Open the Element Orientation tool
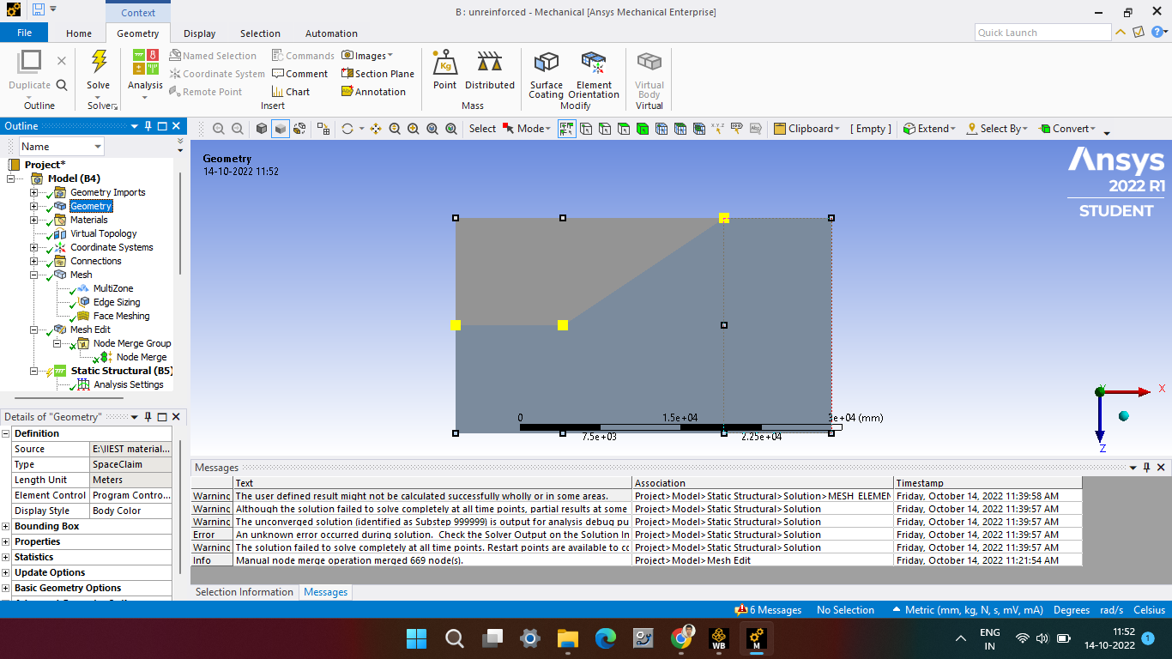 [593, 73]
